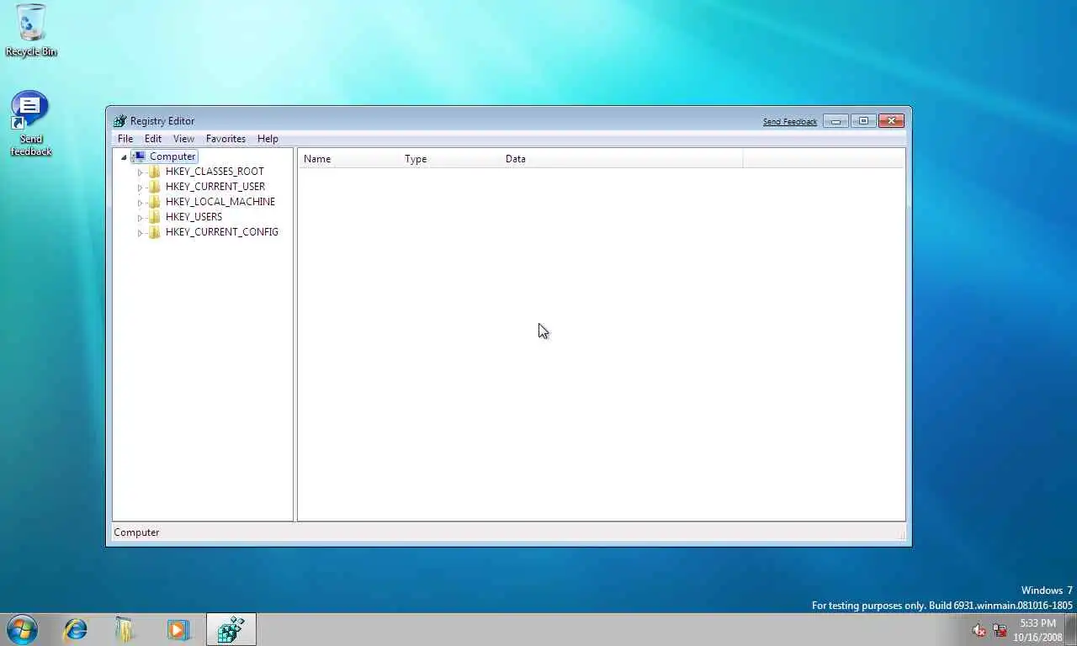Click the HKEY_USERS folder icon
This screenshot has width=1077, height=646.
pos(154,217)
